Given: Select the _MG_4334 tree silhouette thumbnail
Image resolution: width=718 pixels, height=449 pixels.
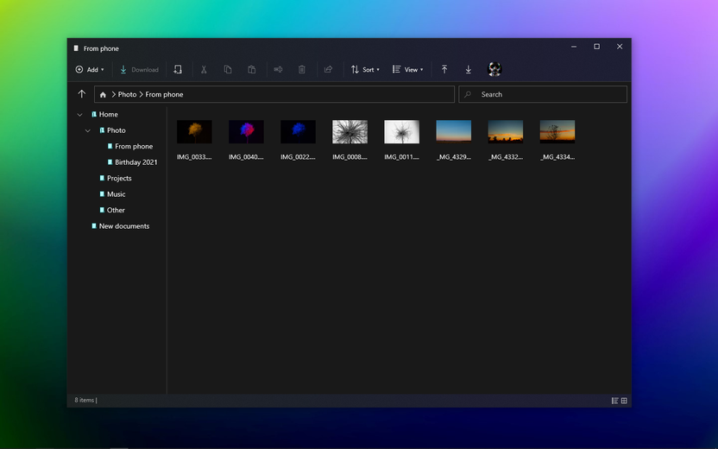Looking at the screenshot, I should pyautogui.click(x=557, y=132).
